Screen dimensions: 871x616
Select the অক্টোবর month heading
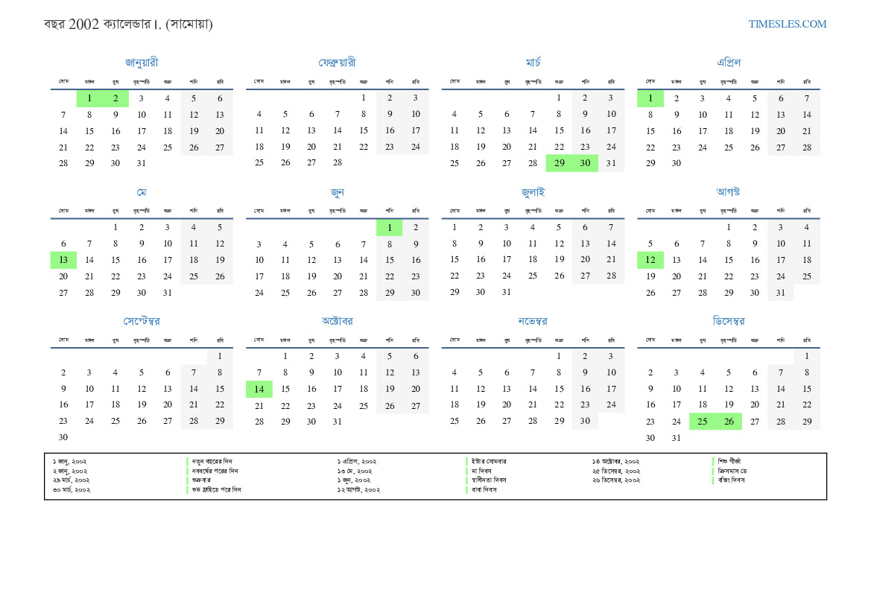338,321
